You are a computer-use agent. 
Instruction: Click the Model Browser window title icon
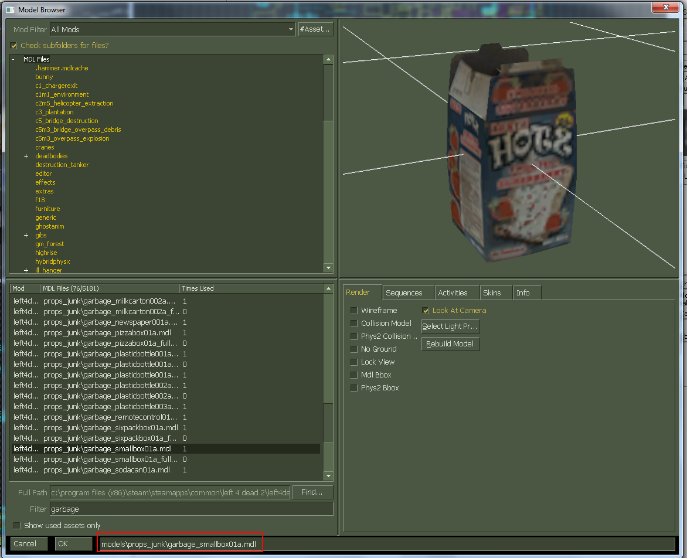coord(10,9)
